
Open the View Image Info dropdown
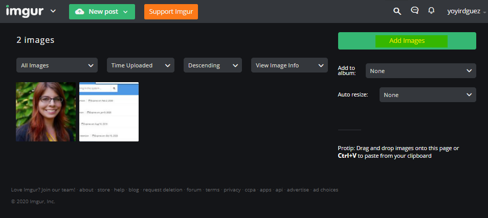(x=290, y=65)
